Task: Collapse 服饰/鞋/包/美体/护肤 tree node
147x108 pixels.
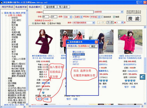Action: (x=2, y=13)
